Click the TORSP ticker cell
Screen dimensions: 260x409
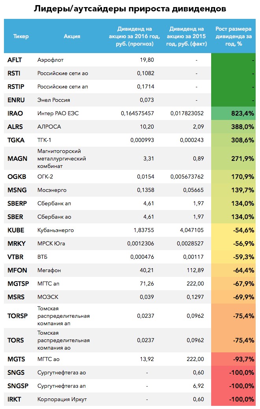(17, 316)
